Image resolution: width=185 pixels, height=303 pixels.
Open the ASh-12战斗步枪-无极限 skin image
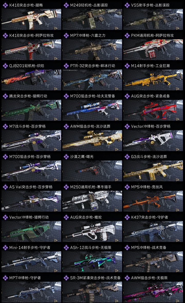pos(92,262)
